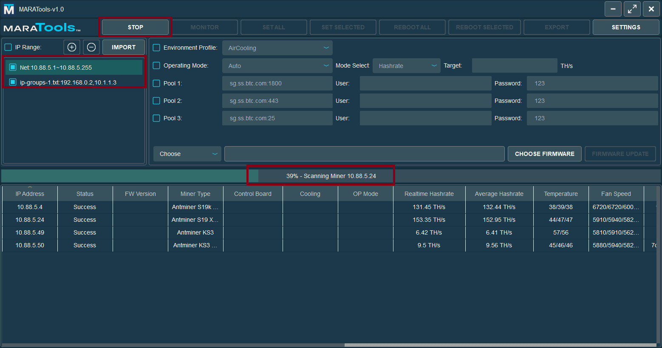Image resolution: width=662 pixels, height=348 pixels.
Task: Click the IMPORT IP list button
Action: pos(124,47)
